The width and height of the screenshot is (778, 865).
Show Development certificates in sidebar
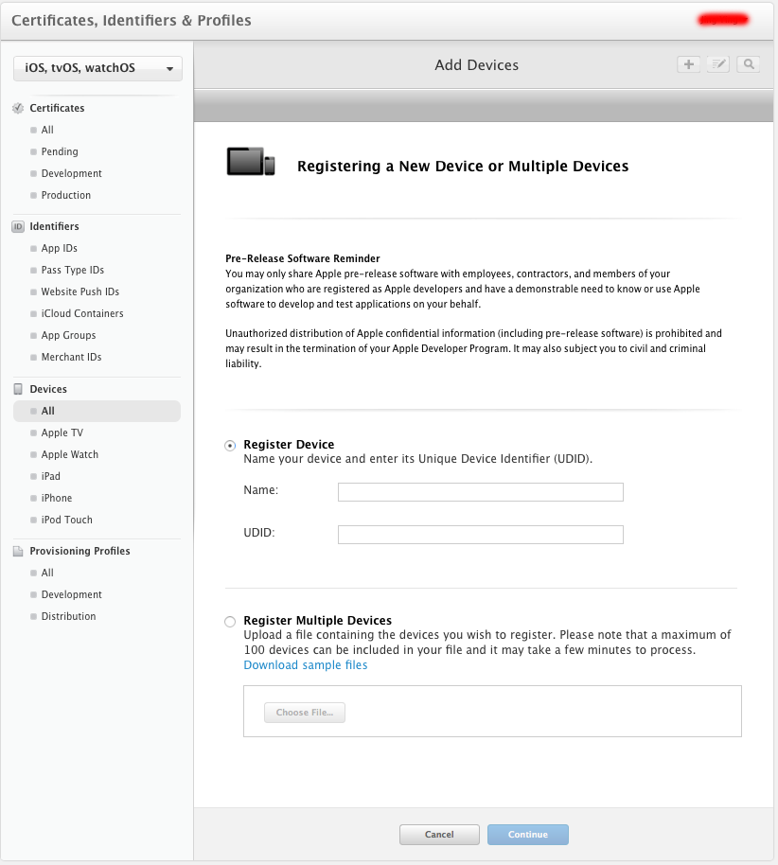click(71, 174)
